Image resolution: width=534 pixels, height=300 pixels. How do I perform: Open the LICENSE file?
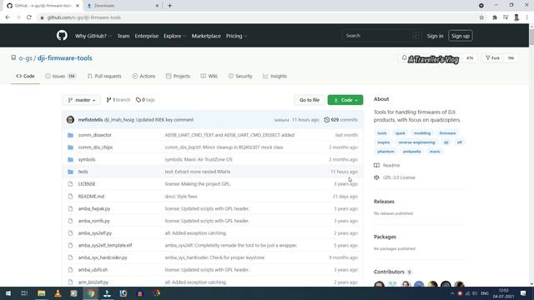pyautogui.click(x=87, y=184)
